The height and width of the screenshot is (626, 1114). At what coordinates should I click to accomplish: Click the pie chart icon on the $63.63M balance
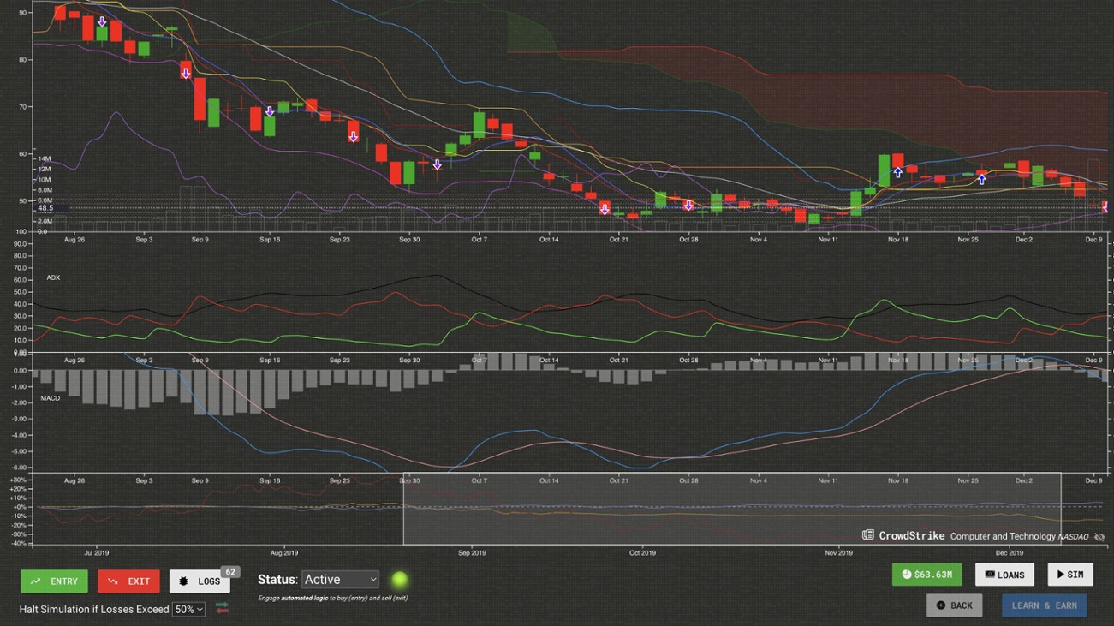click(907, 575)
